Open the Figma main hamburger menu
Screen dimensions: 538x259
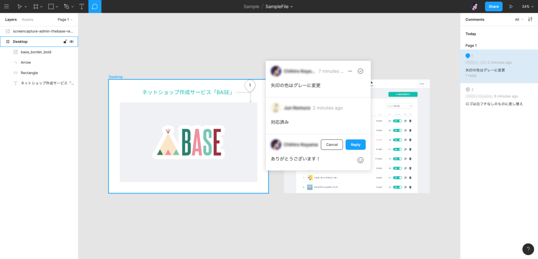tap(6, 6)
